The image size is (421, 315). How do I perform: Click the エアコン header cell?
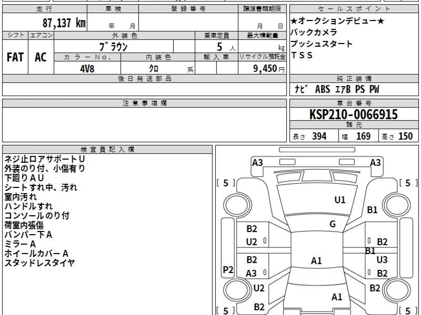point(41,35)
